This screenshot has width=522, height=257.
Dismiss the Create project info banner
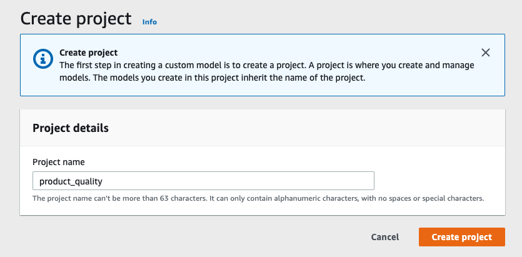(486, 53)
